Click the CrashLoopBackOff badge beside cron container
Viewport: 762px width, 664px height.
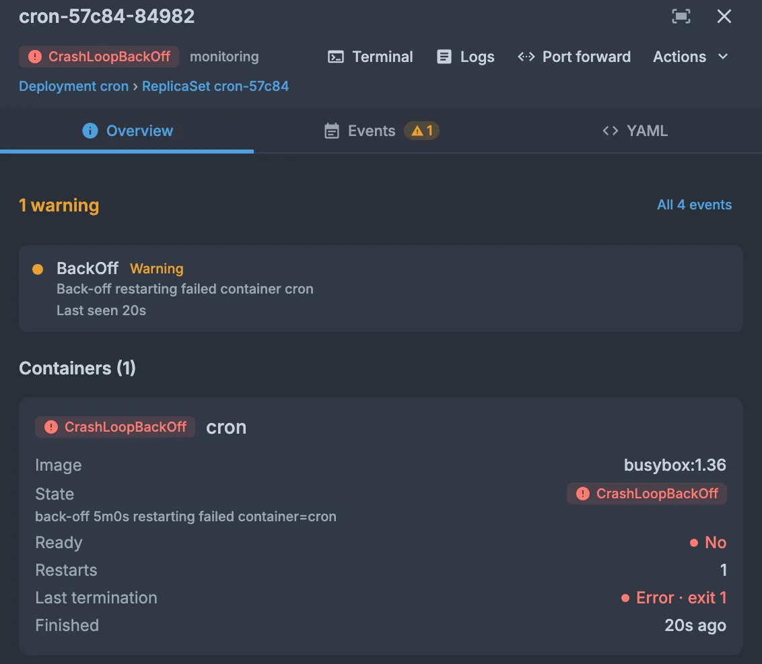(x=115, y=427)
